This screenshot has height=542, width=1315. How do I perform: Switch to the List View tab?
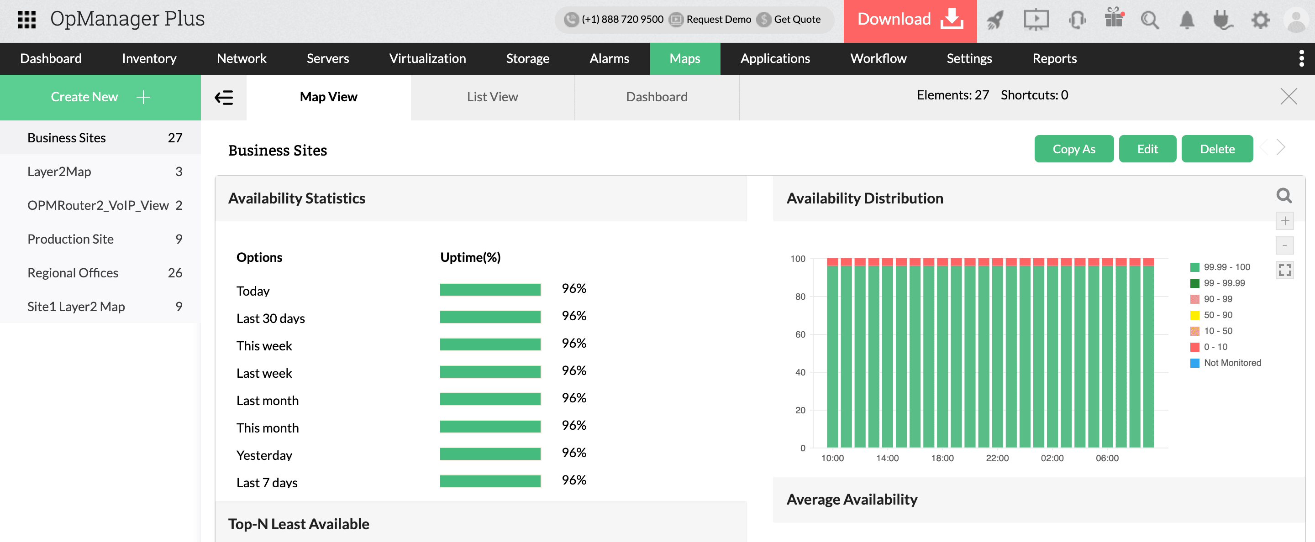point(493,97)
